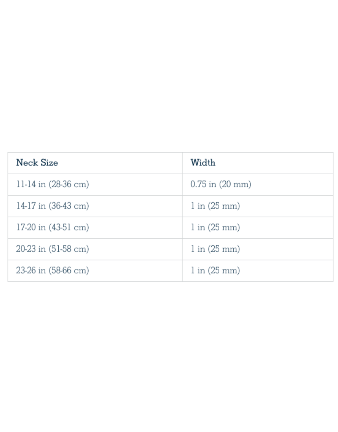Viewport: 338px width, 432px height.
Task: Click the (58-66 cm) metric range
Action: pyautogui.click(x=69, y=270)
